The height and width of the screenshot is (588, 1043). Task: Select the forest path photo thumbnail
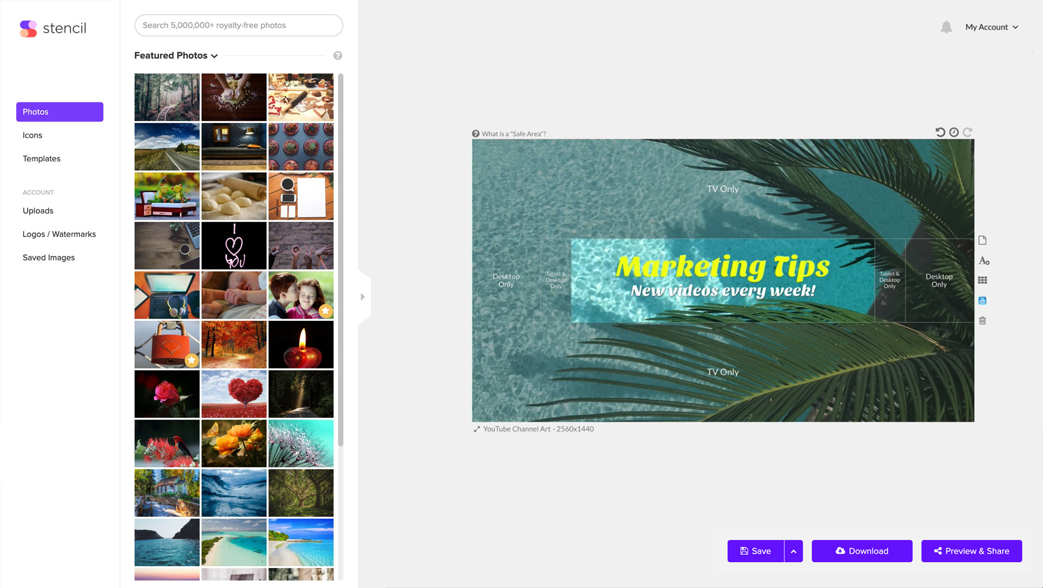[167, 97]
